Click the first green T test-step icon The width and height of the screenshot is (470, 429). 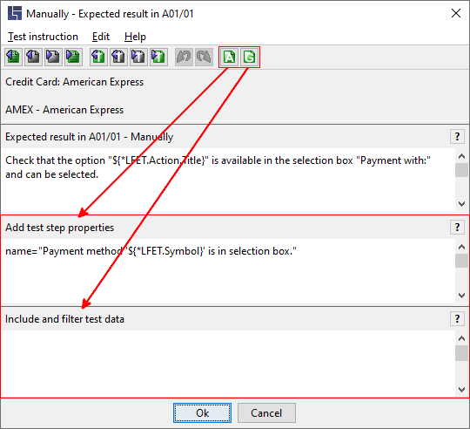(98, 57)
